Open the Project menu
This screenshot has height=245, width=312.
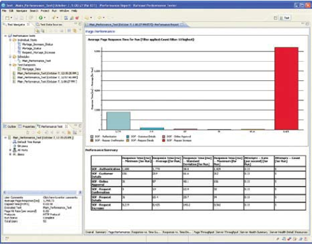click(45, 11)
